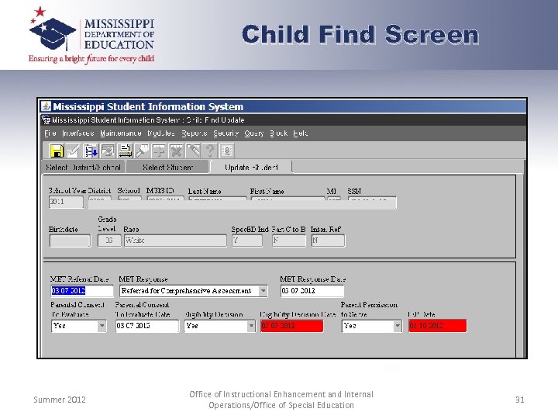Click the 'Child Find Screen' slide title
Viewport: 558px width, 419px height.
360,35
